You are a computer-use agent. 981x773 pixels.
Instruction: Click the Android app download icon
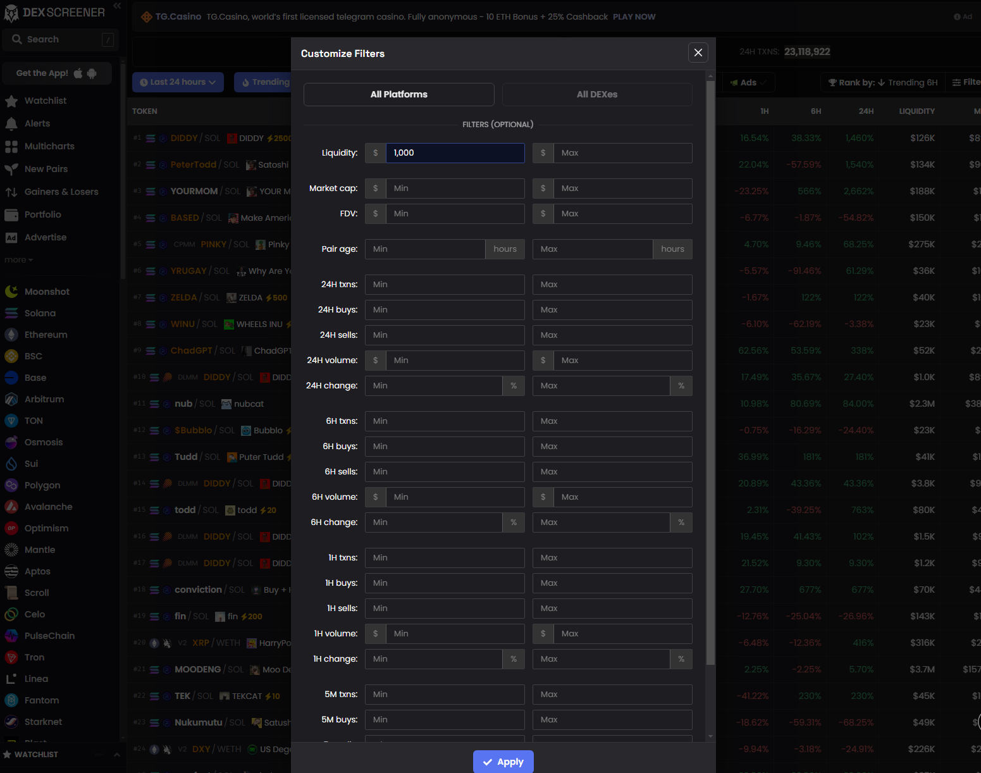tap(92, 73)
